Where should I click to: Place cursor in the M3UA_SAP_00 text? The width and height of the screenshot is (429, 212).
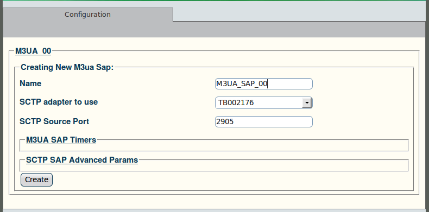(x=242, y=83)
